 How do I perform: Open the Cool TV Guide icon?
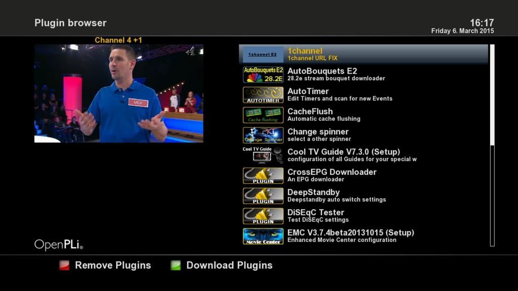[263, 156]
